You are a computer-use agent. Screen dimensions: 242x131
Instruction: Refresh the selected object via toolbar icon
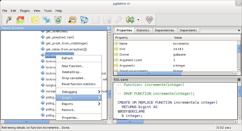point(20,20)
